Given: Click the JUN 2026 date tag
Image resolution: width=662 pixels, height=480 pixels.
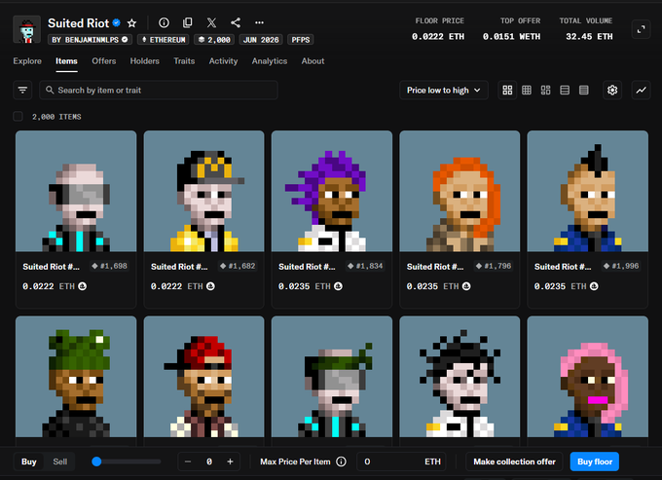Looking at the screenshot, I should pyautogui.click(x=261, y=40).
